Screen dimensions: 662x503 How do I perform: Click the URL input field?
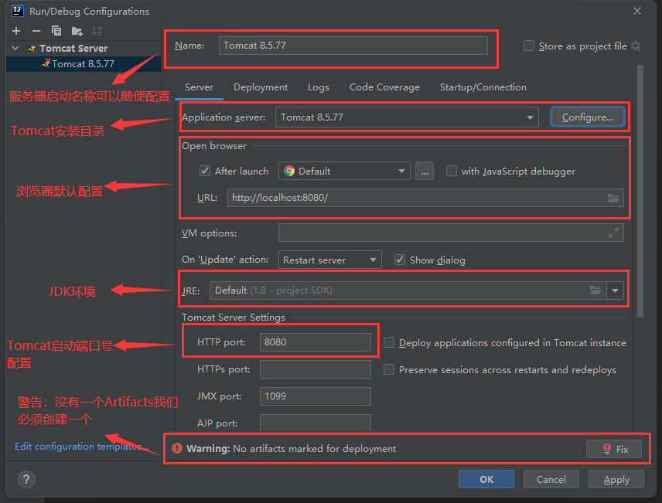pyautogui.click(x=425, y=198)
